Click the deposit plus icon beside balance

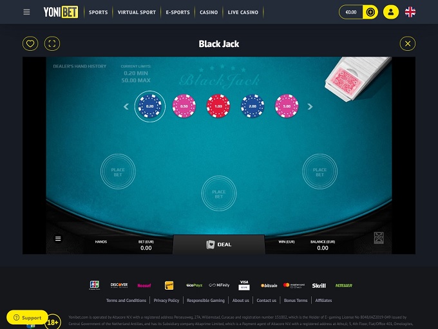pyautogui.click(x=370, y=12)
